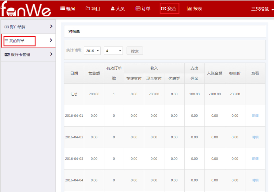Go to the 项目 projects section
The width and height of the screenshot is (274, 192).
pos(93,9)
